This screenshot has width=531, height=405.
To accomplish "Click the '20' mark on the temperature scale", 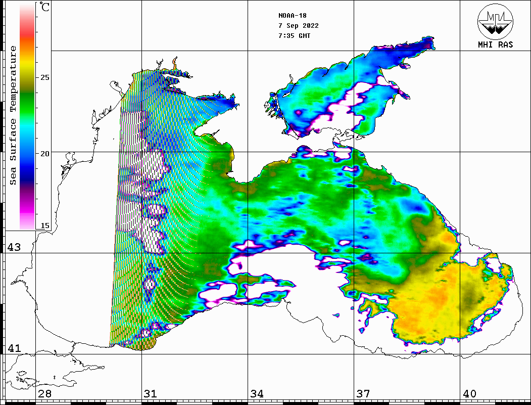I will (x=44, y=154).
